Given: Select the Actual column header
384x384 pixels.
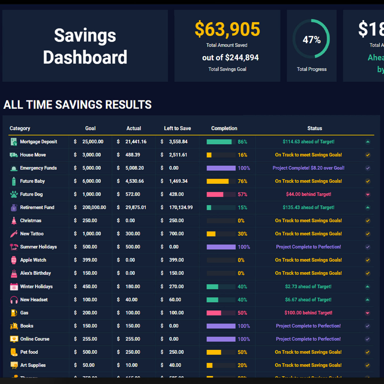Looking at the screenshot, I should pyautogui.click(x=134, y=128).
